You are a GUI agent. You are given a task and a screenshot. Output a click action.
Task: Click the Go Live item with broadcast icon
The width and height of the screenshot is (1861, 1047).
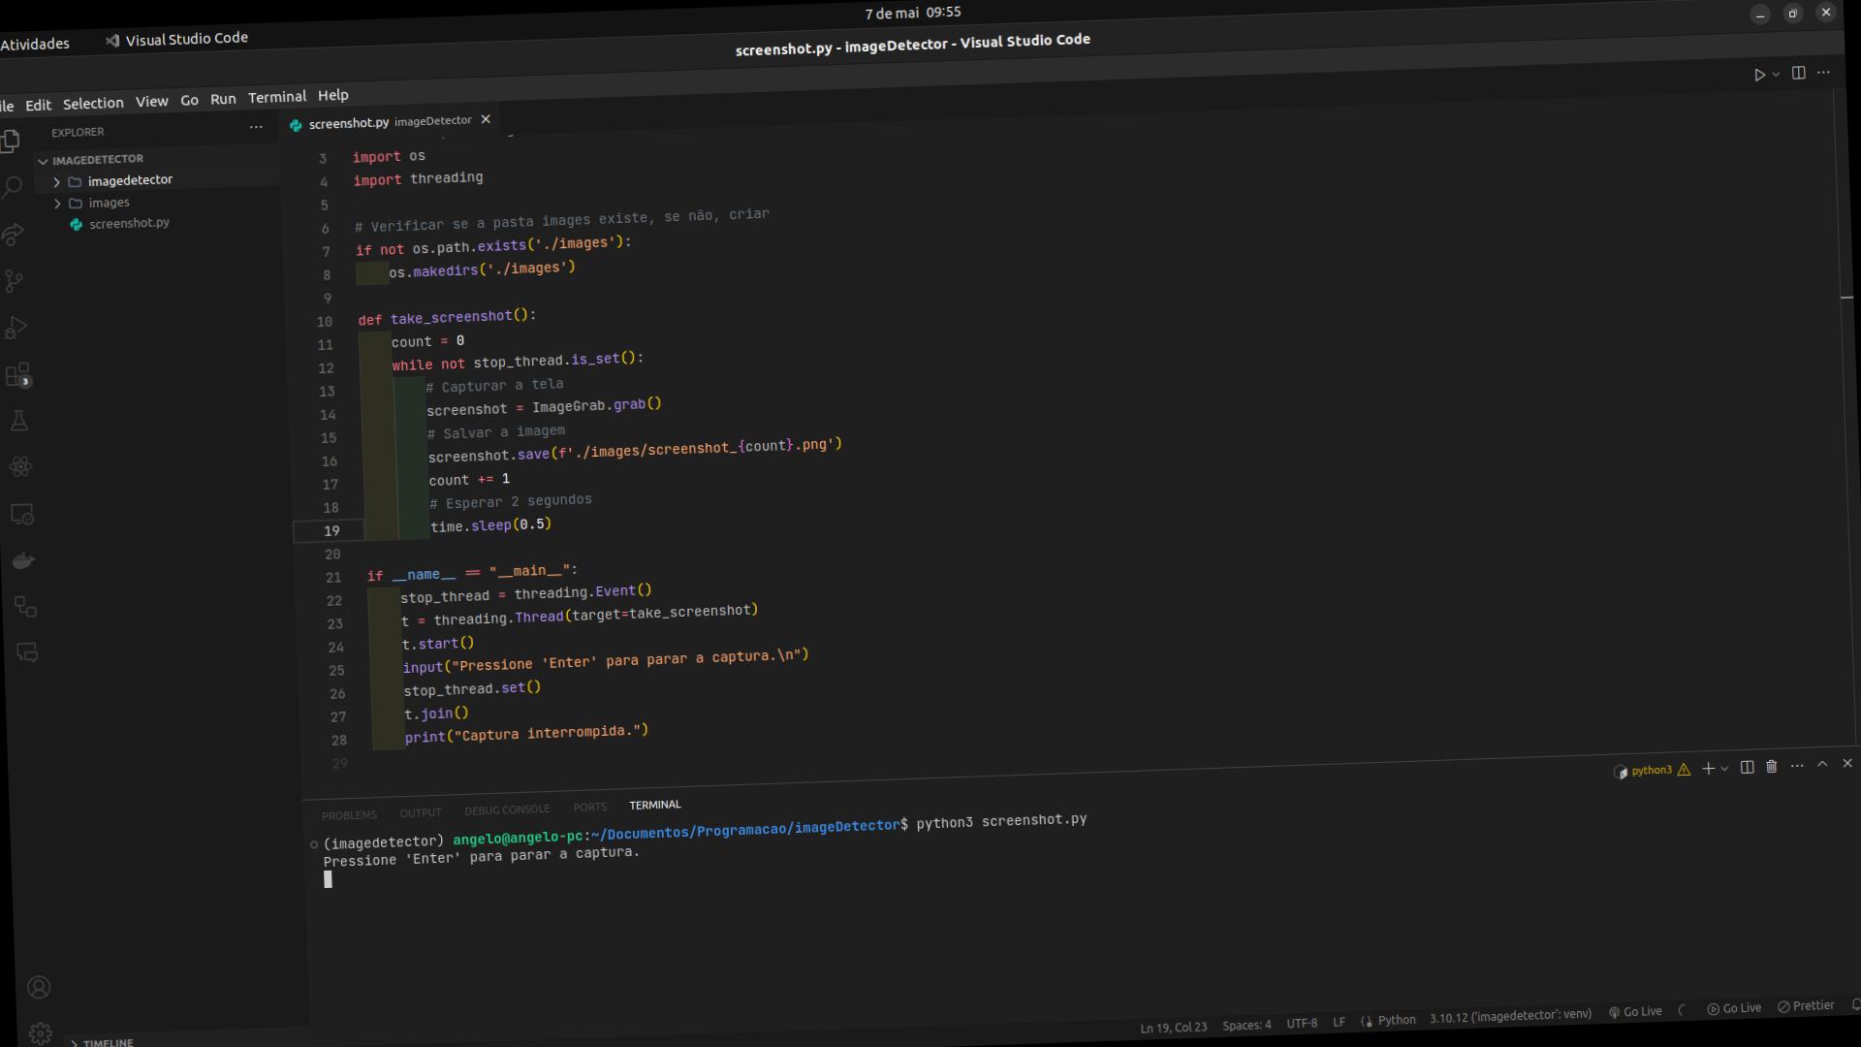[x=1635, y=1011]
